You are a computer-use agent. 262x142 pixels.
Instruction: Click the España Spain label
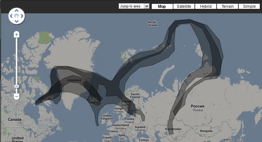point(108,139)
